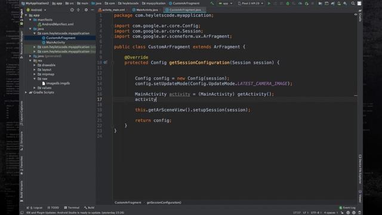This screenshot has width=382, height=215.
Task: Expand the values folder
Action: (x=35, y=88)
